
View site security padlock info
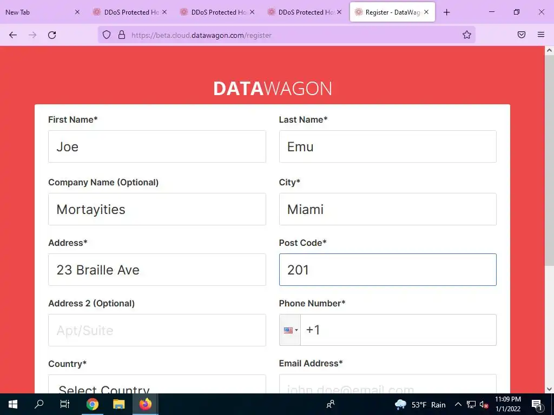pos(122,35)
